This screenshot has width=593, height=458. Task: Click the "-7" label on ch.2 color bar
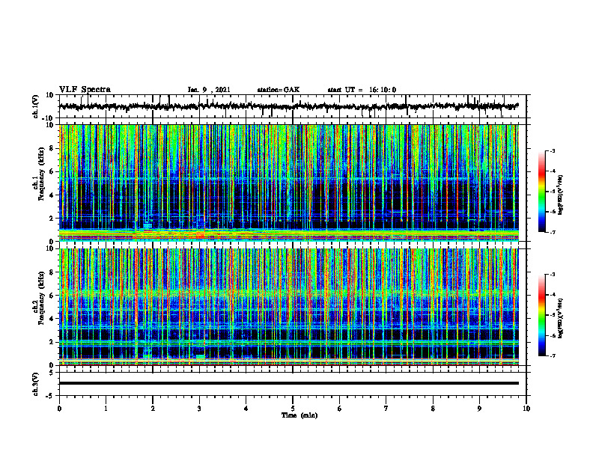click(x=552, y=356)
